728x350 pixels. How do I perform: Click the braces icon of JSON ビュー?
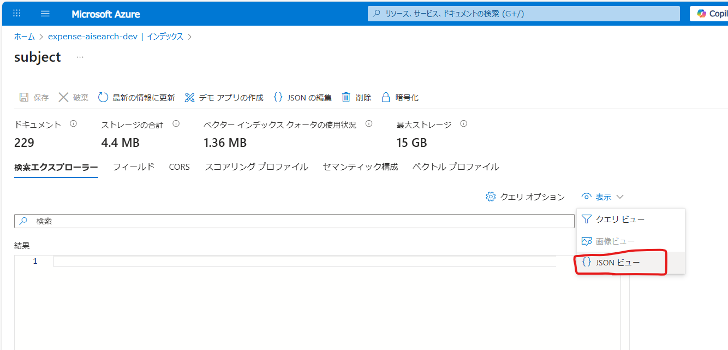(587, 263)
